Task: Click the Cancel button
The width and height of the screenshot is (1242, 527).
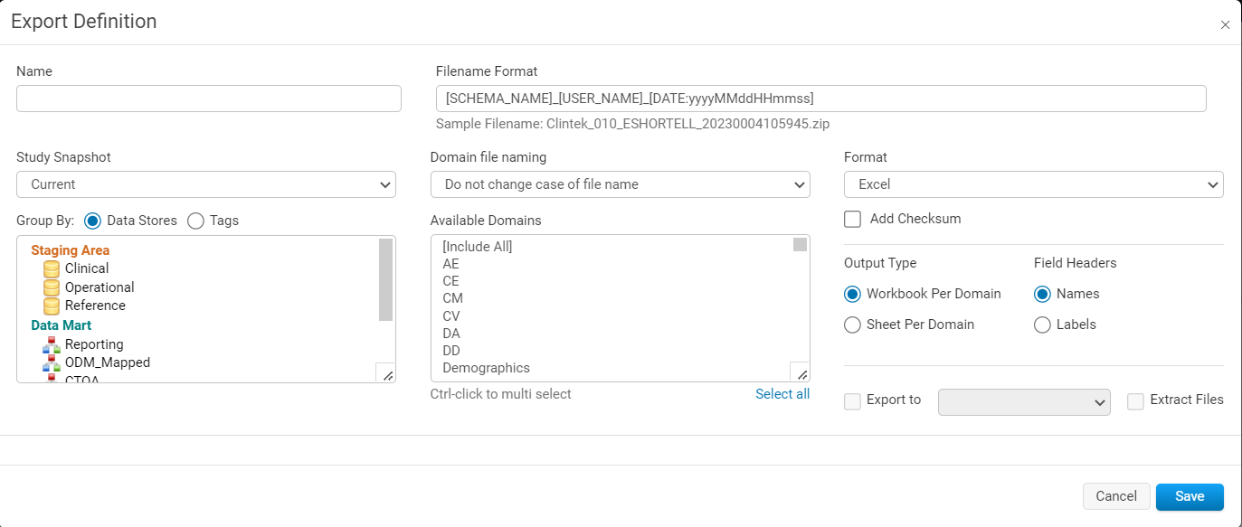Action: point(1116,496)
